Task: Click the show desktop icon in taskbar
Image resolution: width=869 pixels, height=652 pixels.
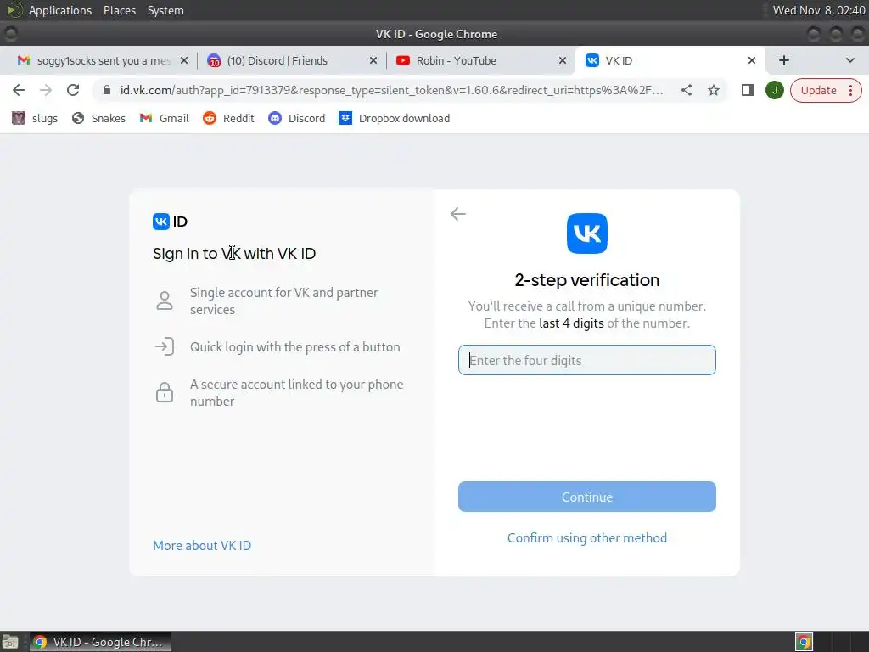Action: click(10, 642)
